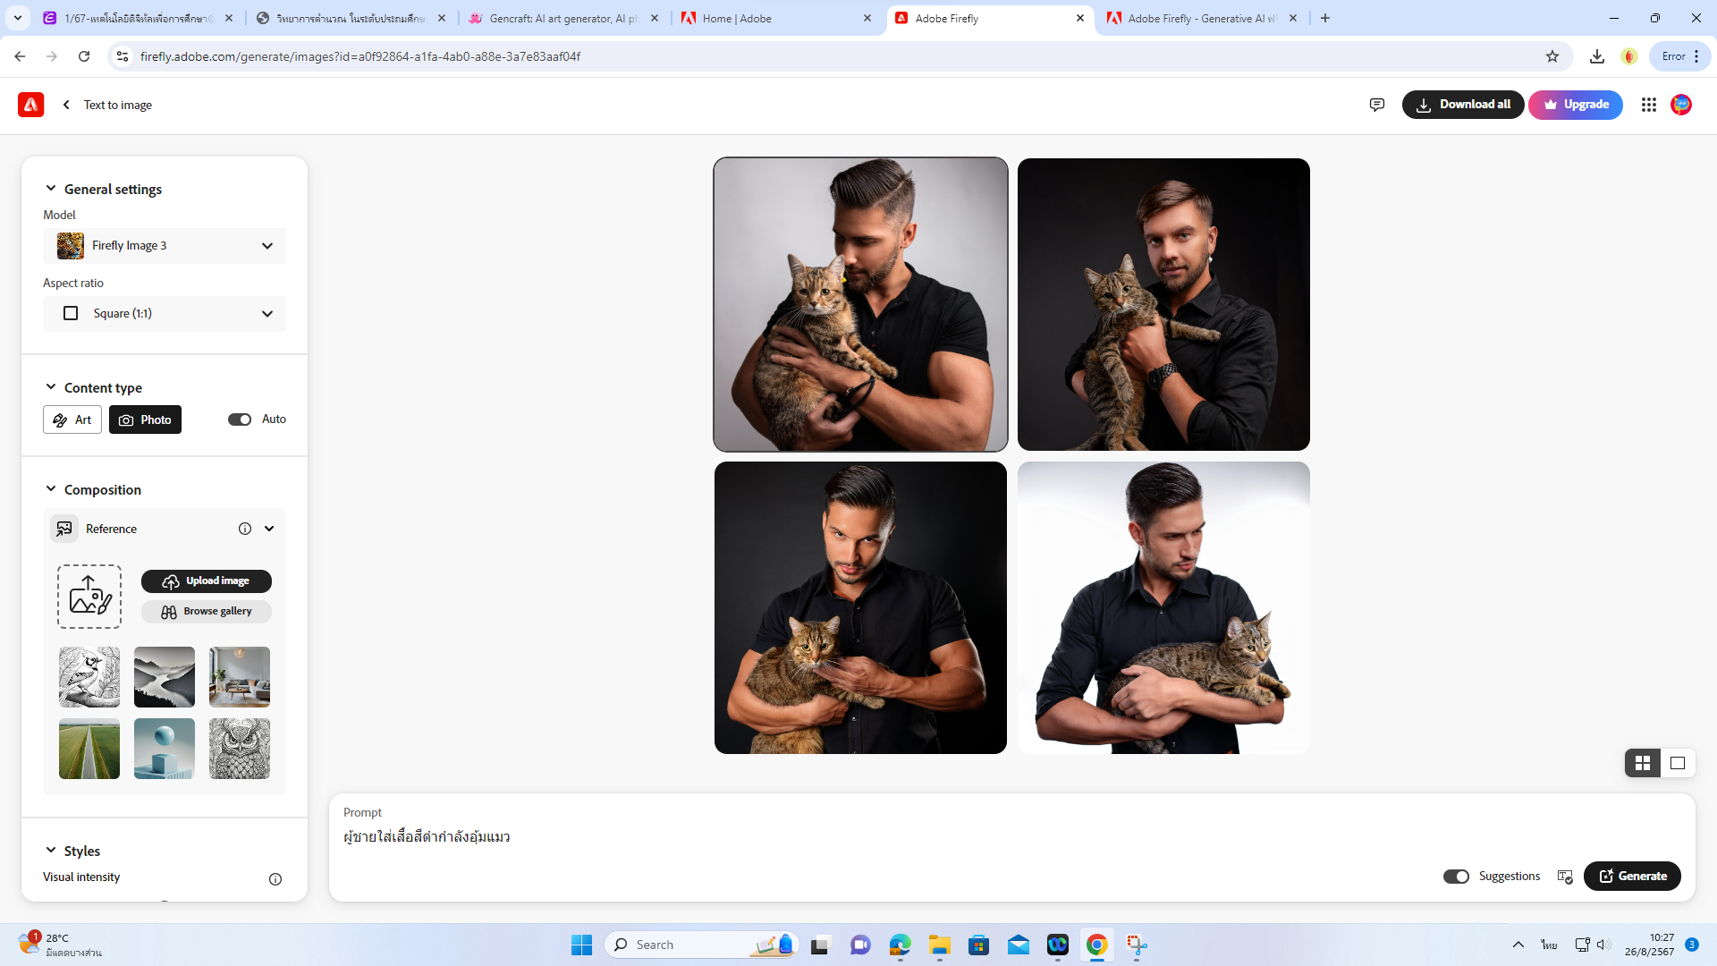Toggle the Auto content type switch
This screenshot has width=1717, height=966.
(240, 419)
